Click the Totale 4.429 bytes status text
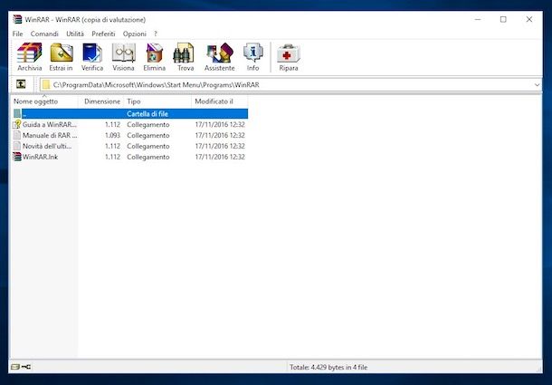552x385 pixels. tap(328, 367)
